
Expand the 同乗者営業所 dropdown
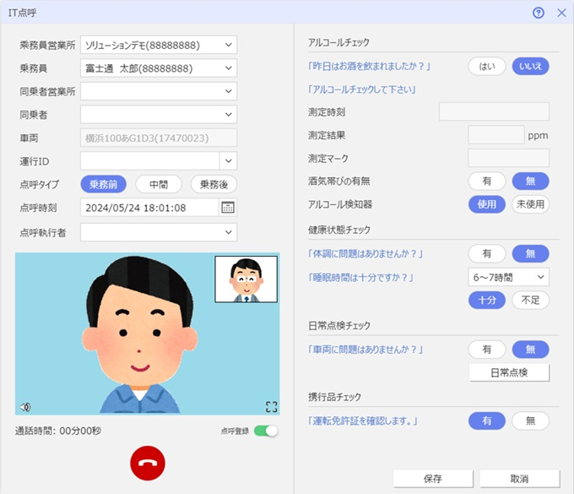tap(159, 91)
